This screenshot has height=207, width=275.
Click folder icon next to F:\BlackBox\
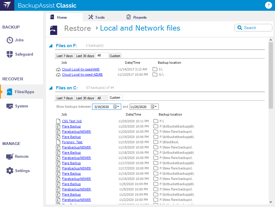(156, 142)
